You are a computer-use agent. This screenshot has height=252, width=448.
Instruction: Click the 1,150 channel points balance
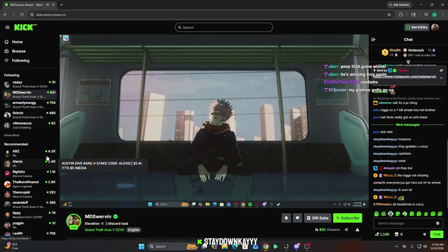382,234
